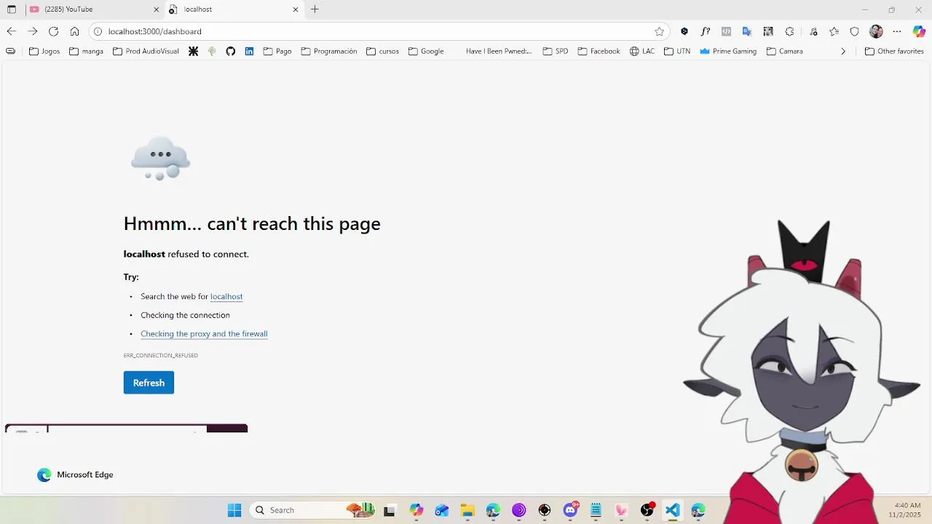Open the asterisk-shaped bookmark icon

pyautogui.click(x=193, y=51)
